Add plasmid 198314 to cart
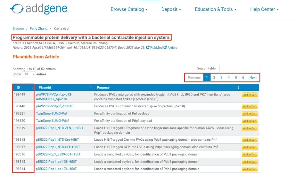This screenshot has height=176, width=296. pyautogui.click(x=250, y=169)
